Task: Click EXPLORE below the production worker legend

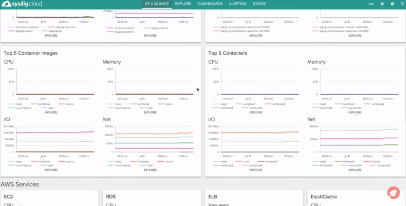Action: coord(150,35)
